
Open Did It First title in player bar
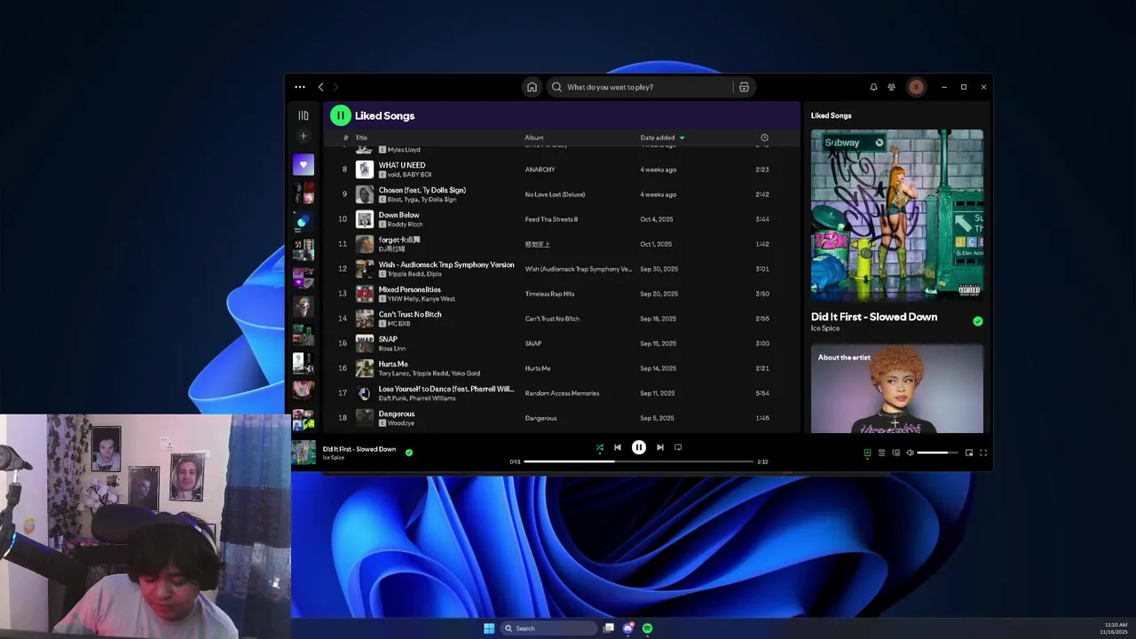click(x=359, y=449)
